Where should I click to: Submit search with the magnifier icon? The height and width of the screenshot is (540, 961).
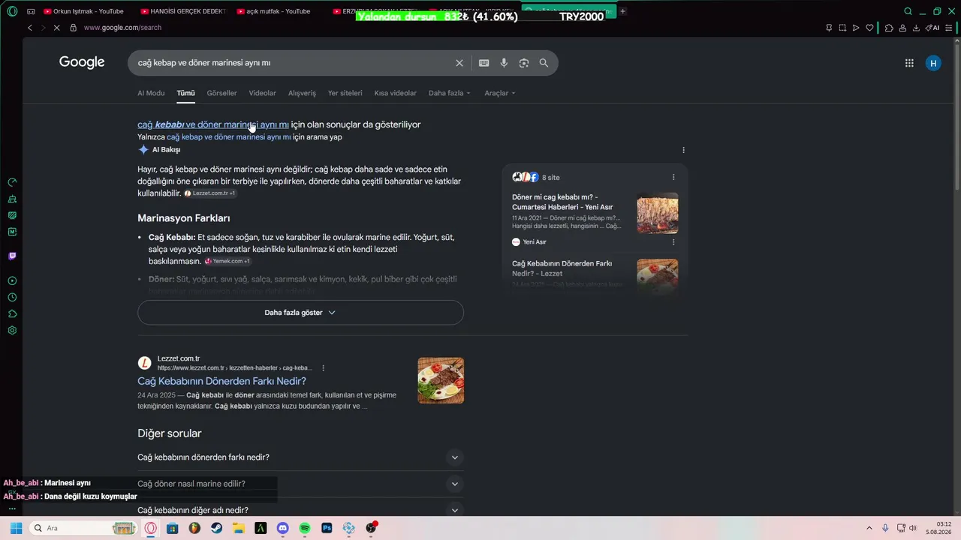tap(544, 63)
